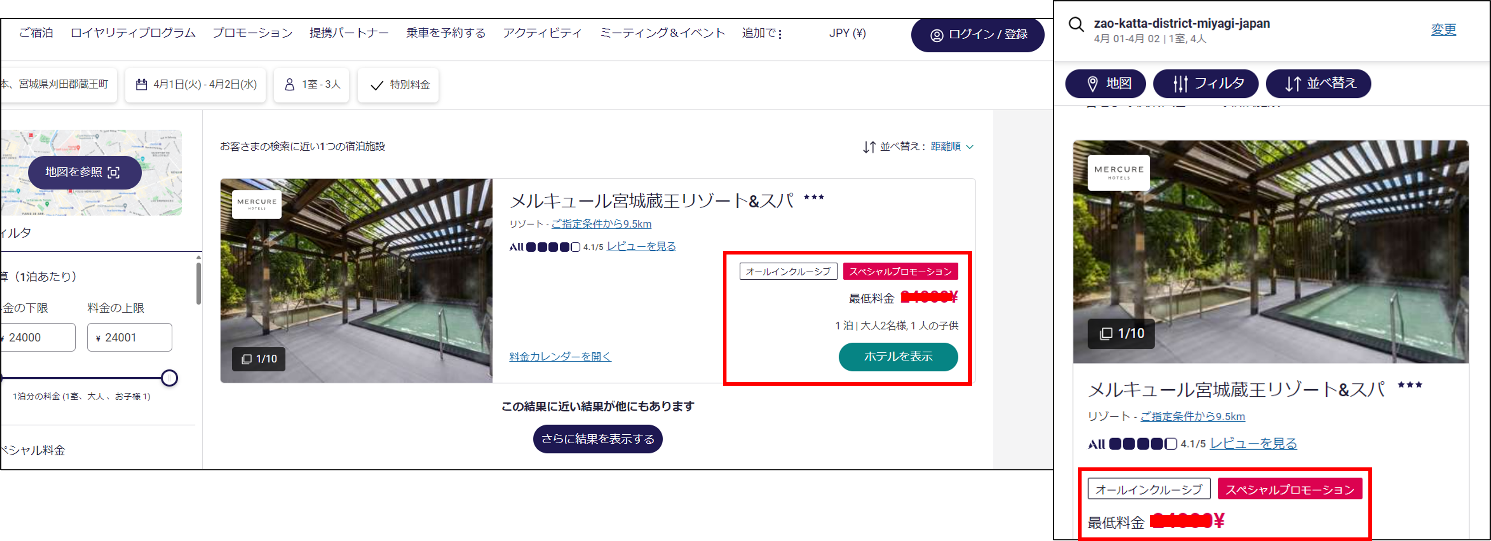Screen dimensions: 1491x541
Task: Open hotel title メルキュール宮城蔵王リゾート&スパ on desktop
Action: pyautogui.click(x=651, y=201)
